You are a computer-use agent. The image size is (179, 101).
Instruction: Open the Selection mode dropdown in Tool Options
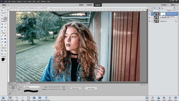(32, 87)
